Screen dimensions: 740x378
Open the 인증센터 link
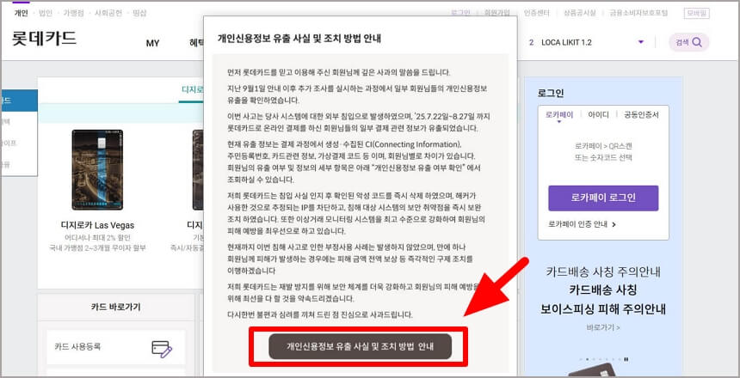pyautogui.click(x=536, y=13)
